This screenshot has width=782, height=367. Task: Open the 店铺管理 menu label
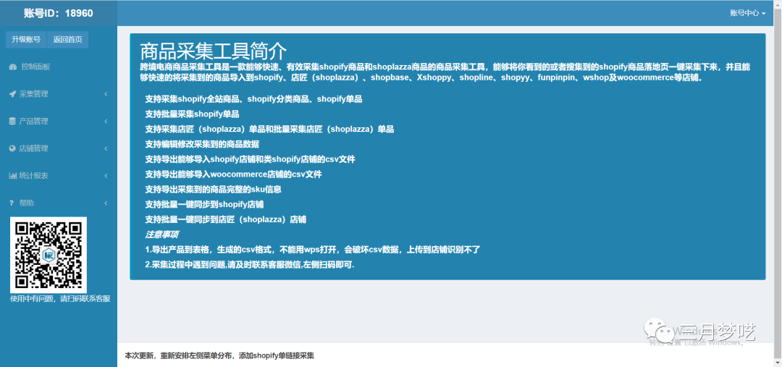pos(34,148)
